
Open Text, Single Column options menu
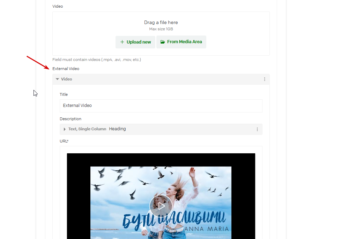257,130
